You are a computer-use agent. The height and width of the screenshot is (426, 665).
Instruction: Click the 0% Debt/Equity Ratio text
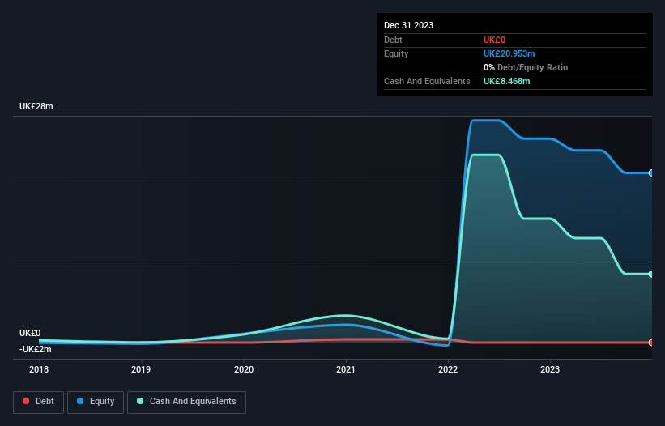pos(526,67)
